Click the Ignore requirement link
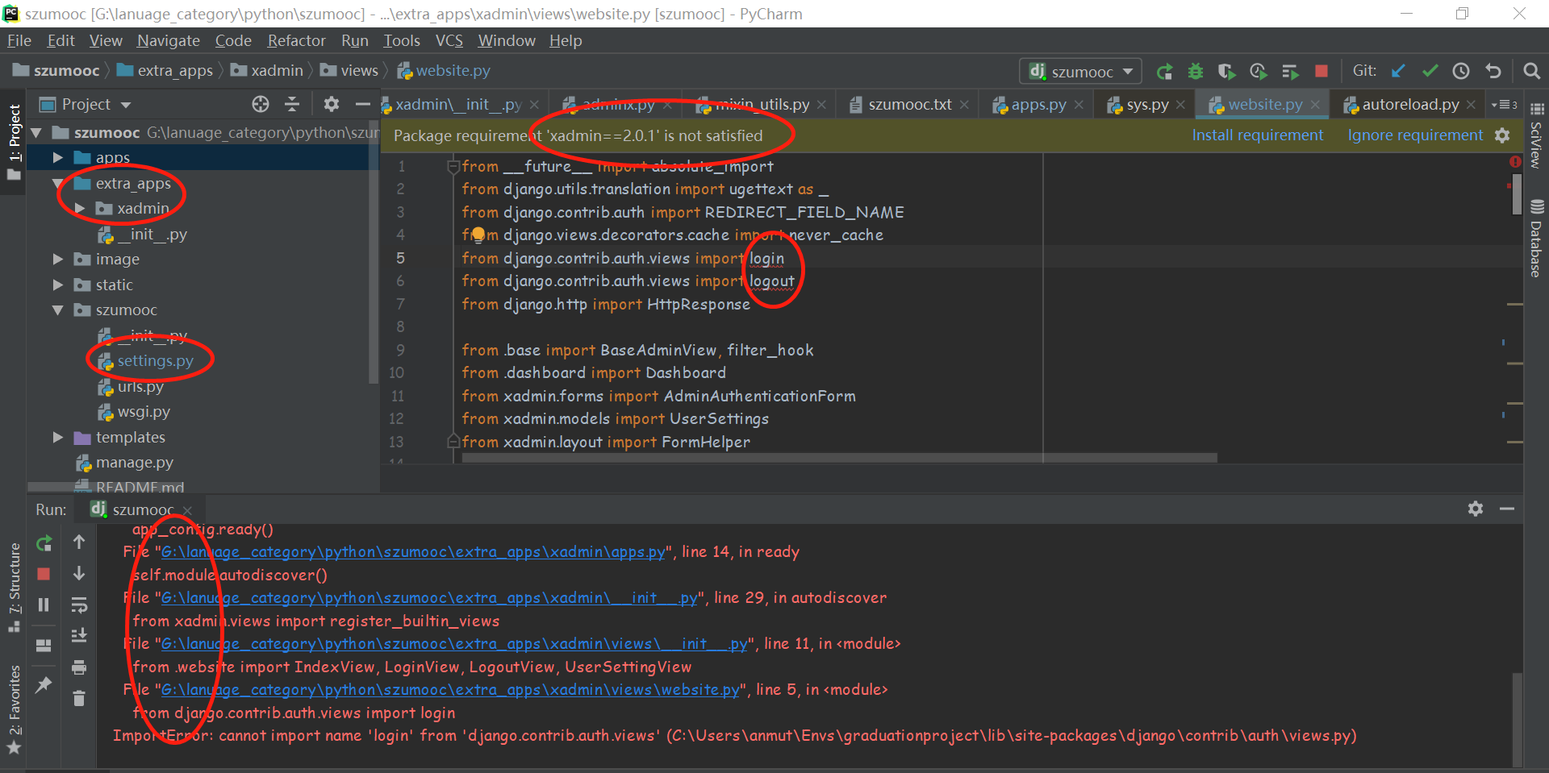 coord(1415,135)
